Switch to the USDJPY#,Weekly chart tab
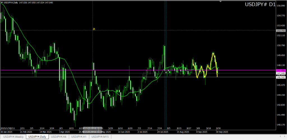Viewport: 287px width, 140px height. click(x=13, y=137)
